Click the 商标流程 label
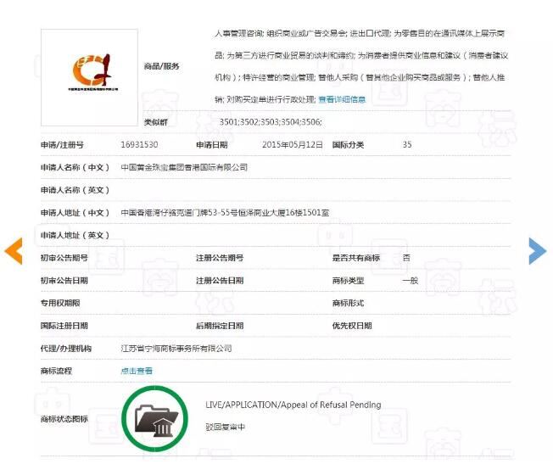This screenshot has height=464, width=553. point(56,371)
